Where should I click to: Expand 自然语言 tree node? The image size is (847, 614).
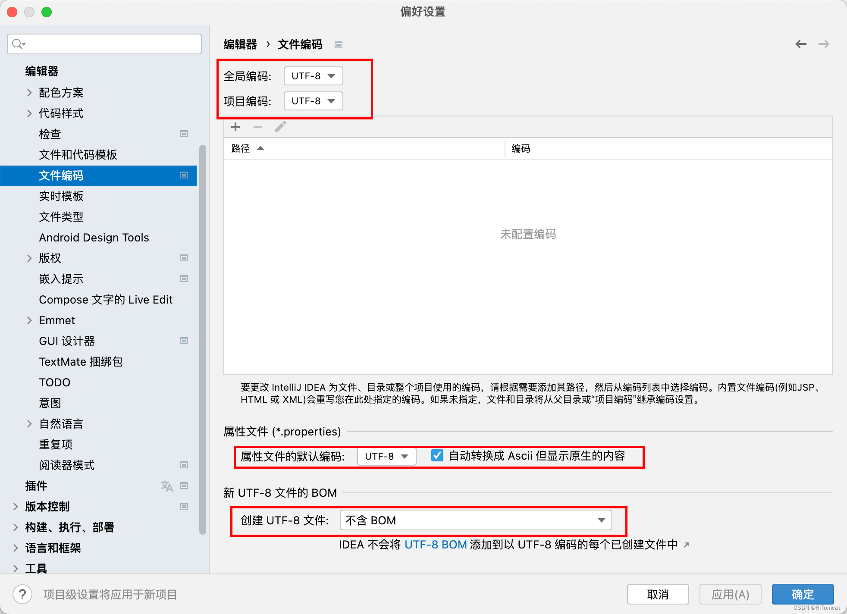coord(29,423)
